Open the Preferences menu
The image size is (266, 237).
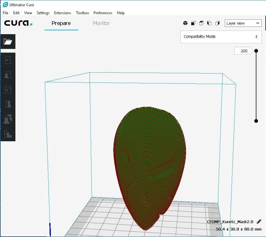pos(103,13)
